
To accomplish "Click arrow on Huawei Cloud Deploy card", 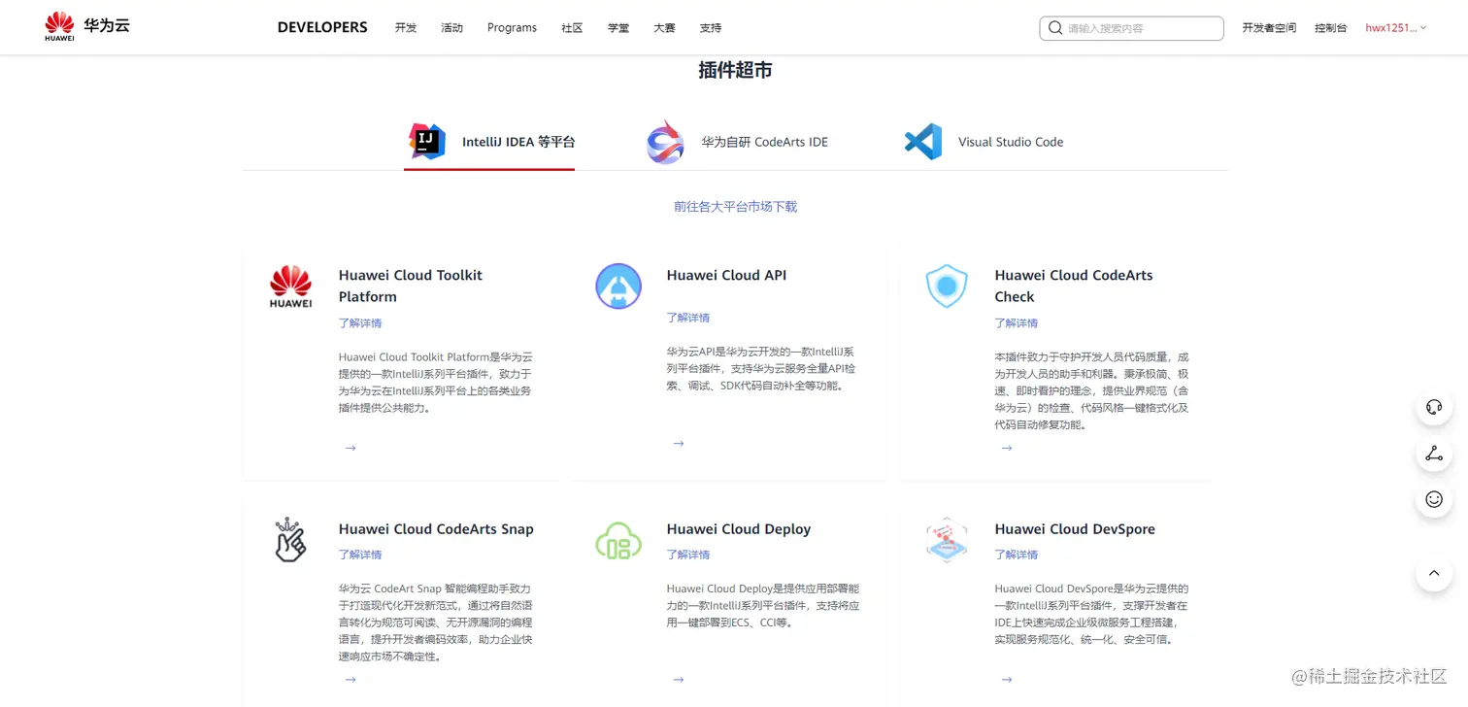I will (x=679, y=680).
